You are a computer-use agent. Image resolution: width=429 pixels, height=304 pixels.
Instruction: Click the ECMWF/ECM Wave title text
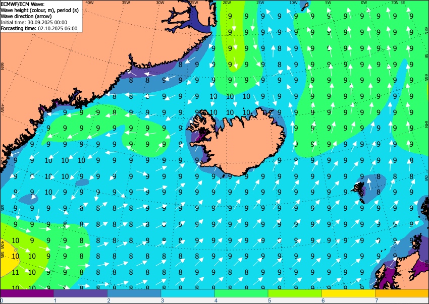tap(22, 4)
